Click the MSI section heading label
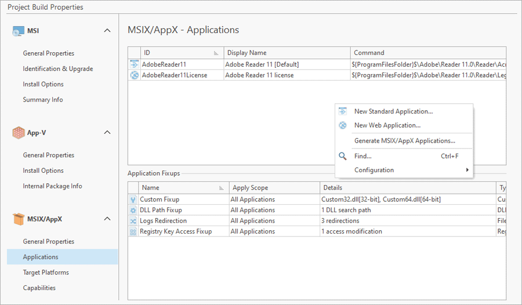The width and height of the screenshot is (522, 305). coord(33,31)
